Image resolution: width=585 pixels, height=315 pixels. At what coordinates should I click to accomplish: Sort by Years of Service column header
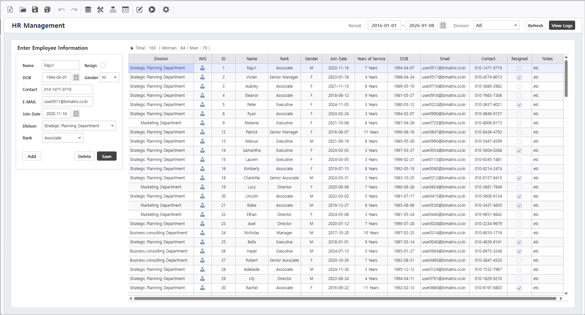click(x=371, y=59)
